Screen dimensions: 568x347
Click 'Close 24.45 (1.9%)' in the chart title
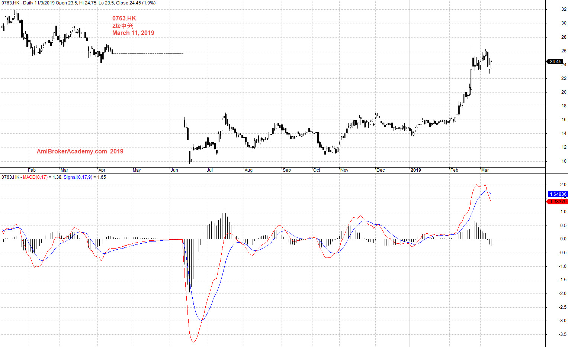coord(136,3)
